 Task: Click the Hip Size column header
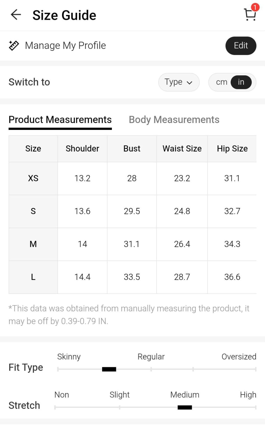click(x=232, y=148)
